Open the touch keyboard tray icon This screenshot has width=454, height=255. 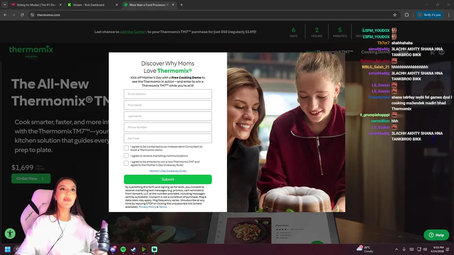coord(412,249)
